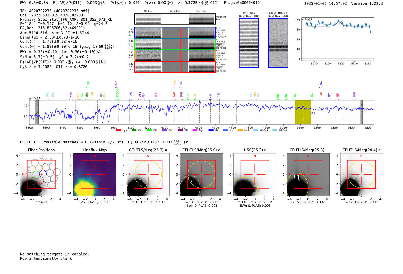Click the yellow highlighted band in spectrum
403x274 pixels.
303,112
